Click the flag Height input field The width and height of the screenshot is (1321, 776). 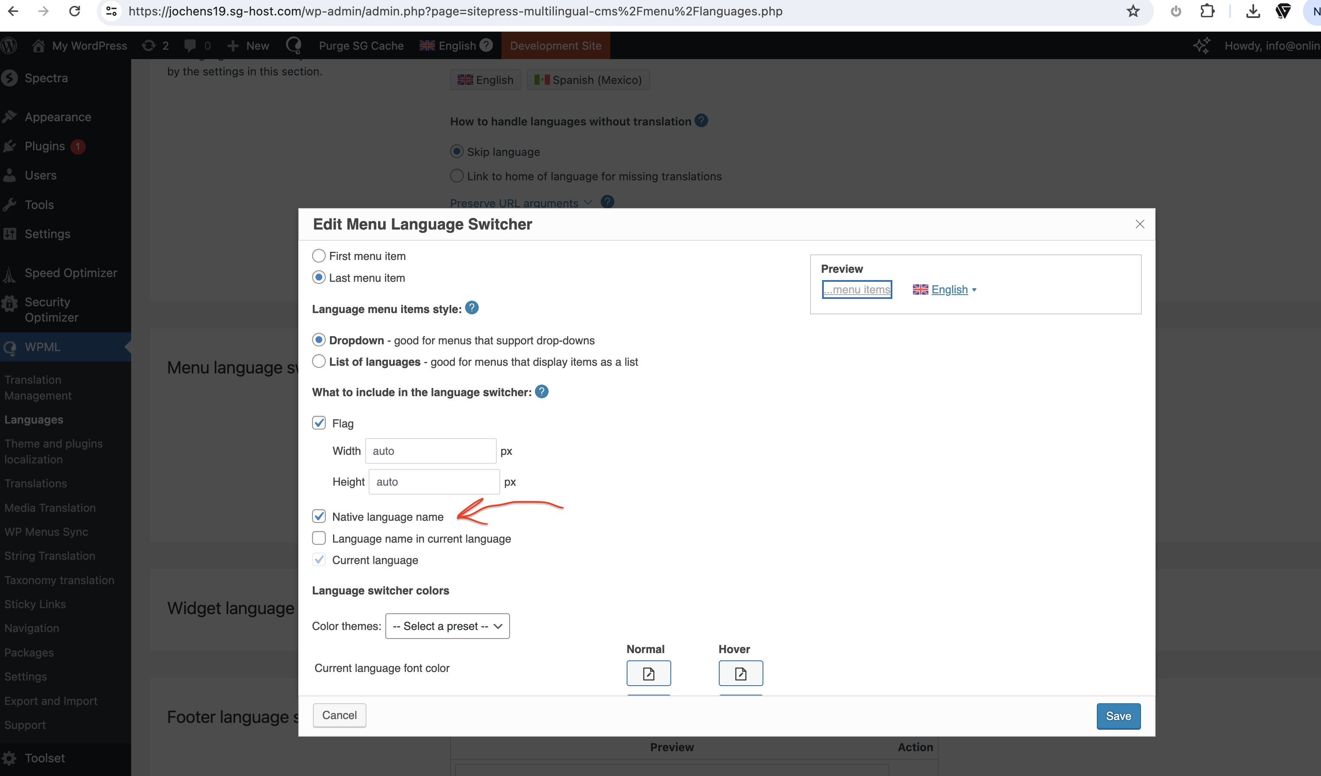434,482
